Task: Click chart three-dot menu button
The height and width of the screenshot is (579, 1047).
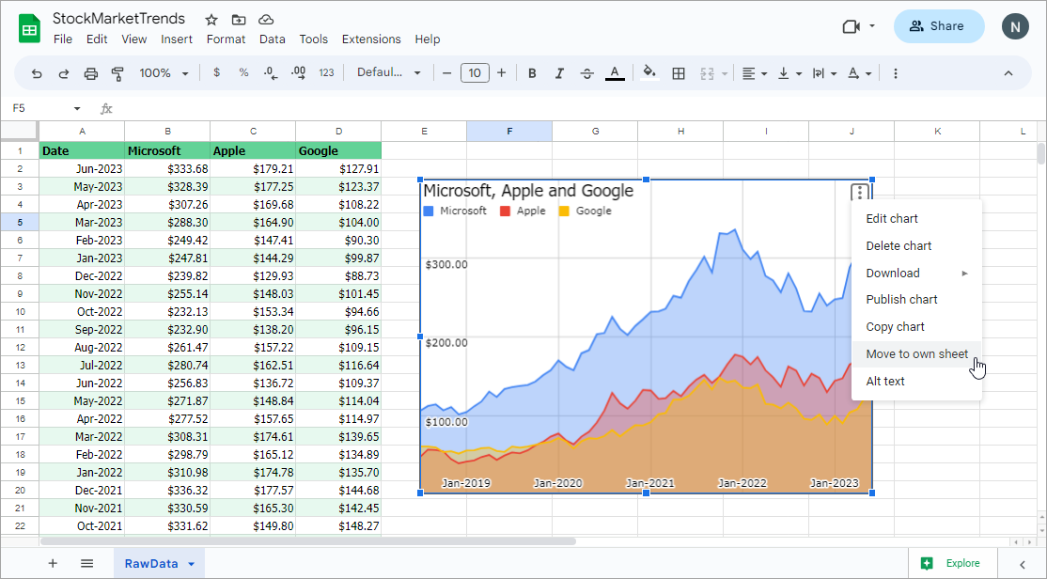Action: click(859, 193)
